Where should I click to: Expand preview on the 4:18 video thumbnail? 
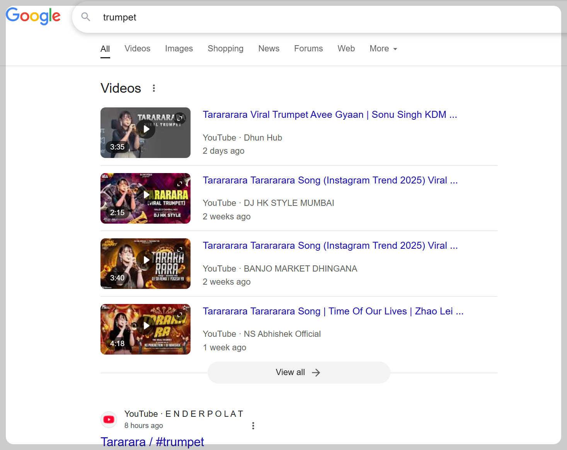[x=180, y=314]
